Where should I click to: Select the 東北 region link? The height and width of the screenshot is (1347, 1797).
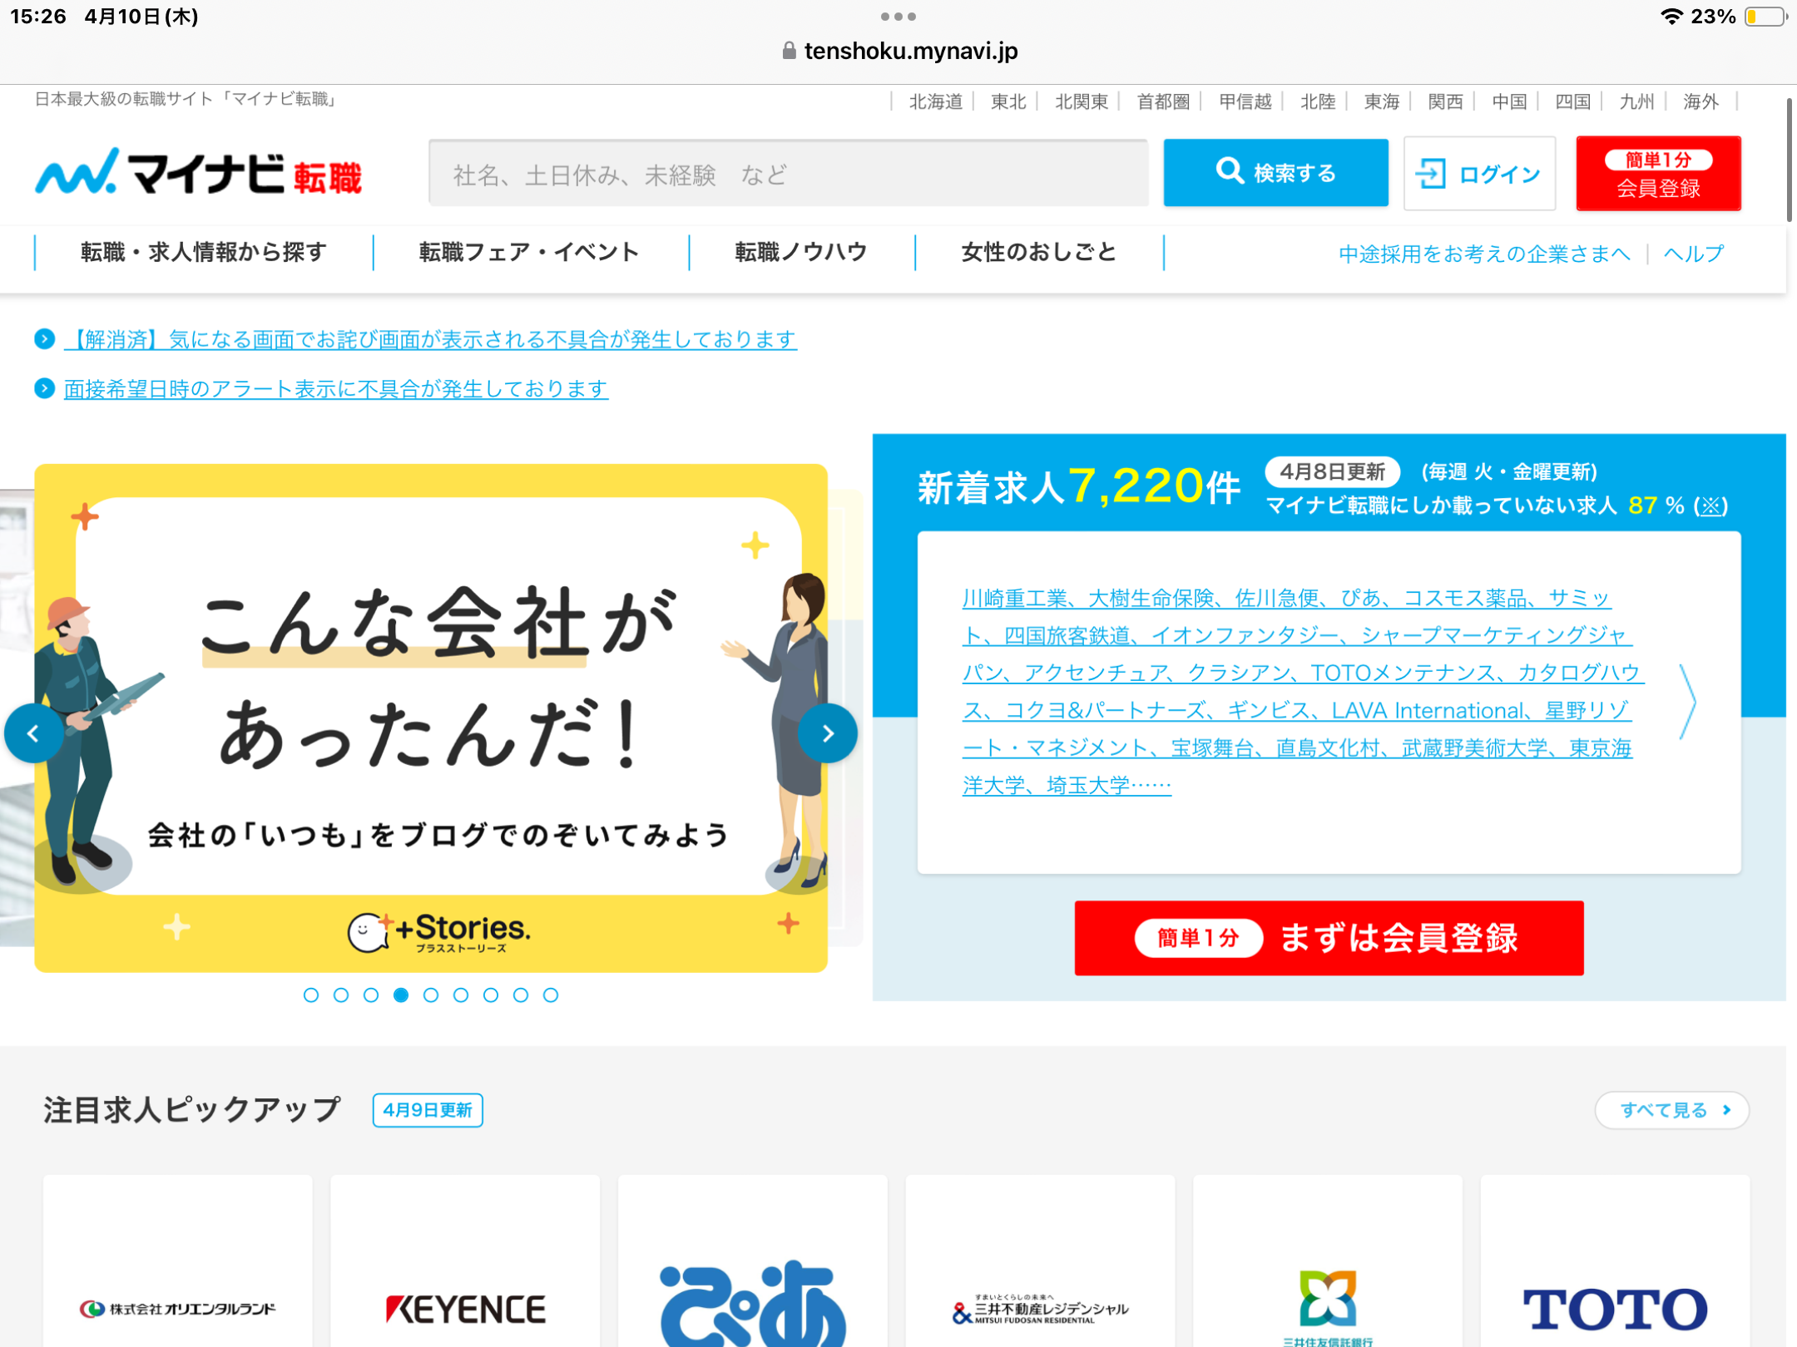coord(1008,101)
